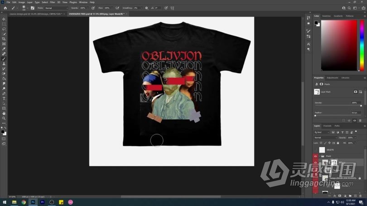The width and height of the screenshot is (367, 206).
Task: Select the Move tool
Action: click(x=4, y=19)
